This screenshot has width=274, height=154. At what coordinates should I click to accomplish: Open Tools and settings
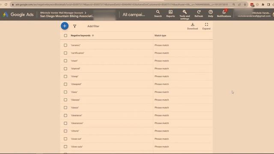[x=185, y=15]
